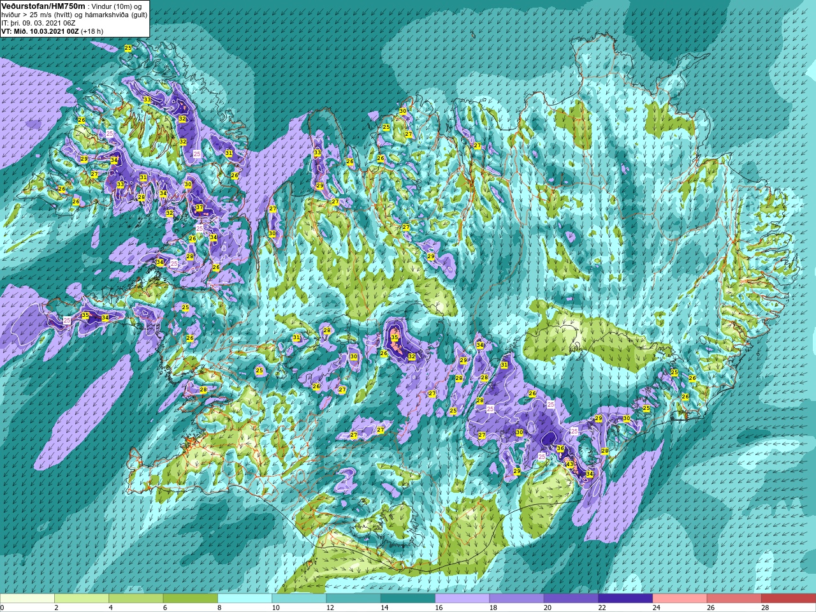Viewport: 816px width, 612px height.
Task: Click the yellow '37' max gust label
Action: click(x=200, y=208)
